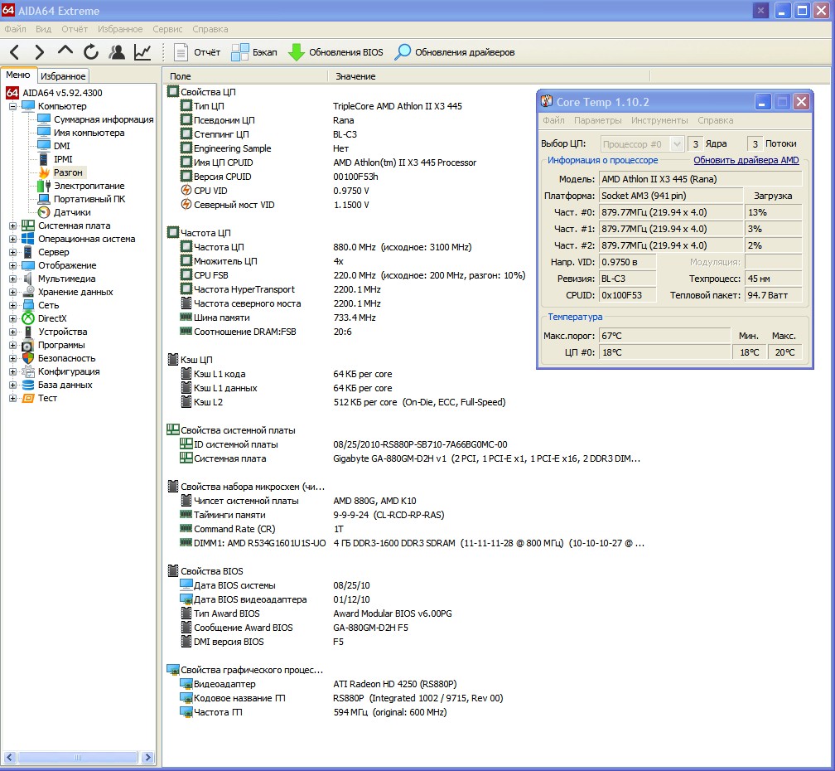Open the Справка menu in Core Temp
This screenshot has width=835, height=771.
[x=715, y=120]
